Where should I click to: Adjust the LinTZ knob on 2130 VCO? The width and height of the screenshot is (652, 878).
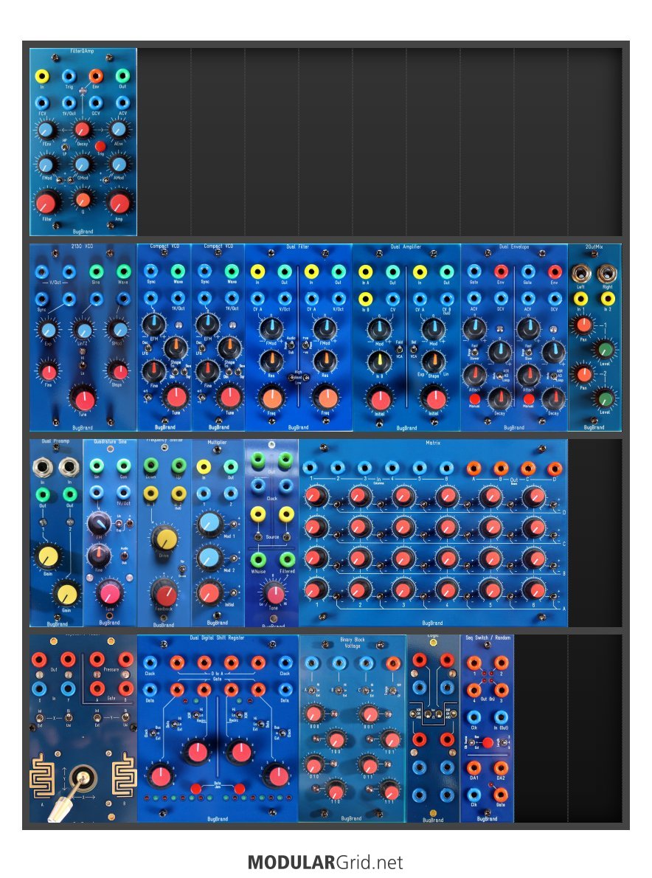pos(83,331)
